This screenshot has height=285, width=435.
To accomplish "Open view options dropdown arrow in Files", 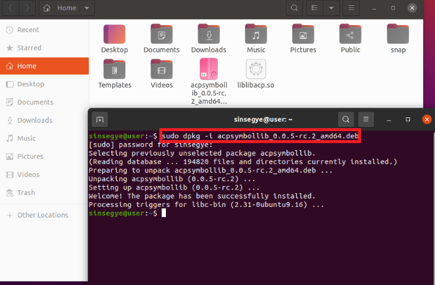I will [331, 8].
